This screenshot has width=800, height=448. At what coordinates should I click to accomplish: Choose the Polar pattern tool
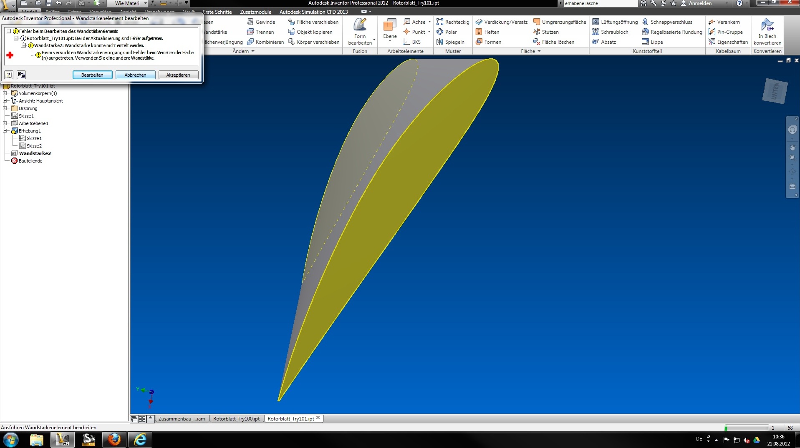[x=447, y=32]
